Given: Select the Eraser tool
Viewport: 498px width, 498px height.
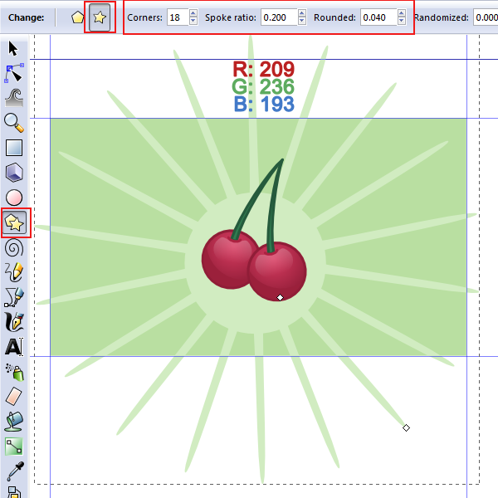Looking at the screenshot, I should coord(13,397).
